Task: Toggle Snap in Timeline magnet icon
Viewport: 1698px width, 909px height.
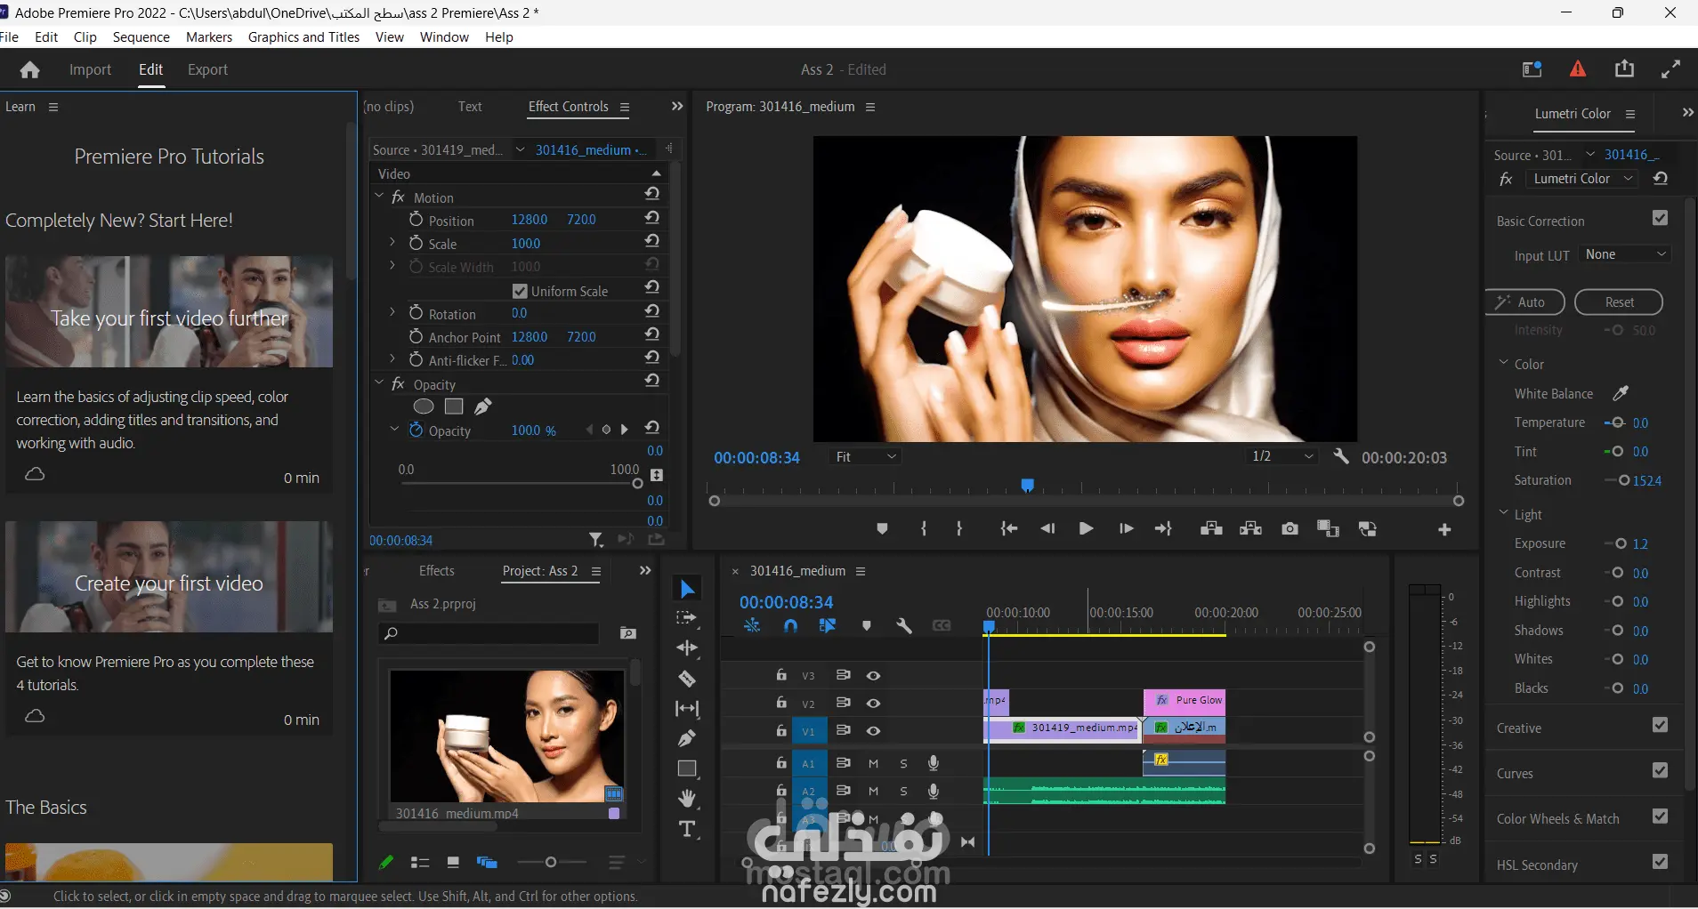Action: (x=790, y=625)
